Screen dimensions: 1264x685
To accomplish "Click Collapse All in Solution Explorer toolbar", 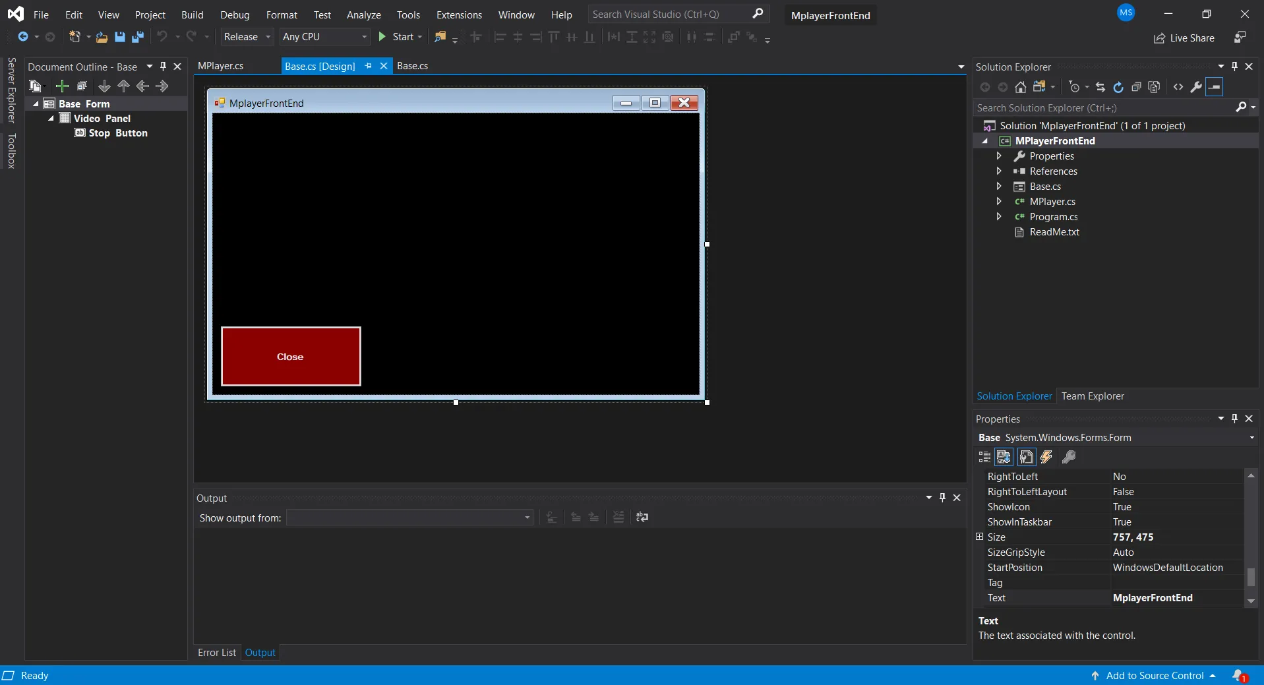I will (1136, 87).
